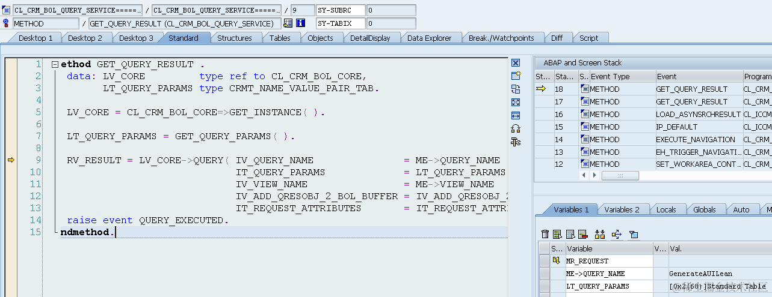Image resolution: width=772 pixels, height=297 pixels.
Task: Click the grey table icon in the variables toolbar
Action: (570, 234)
